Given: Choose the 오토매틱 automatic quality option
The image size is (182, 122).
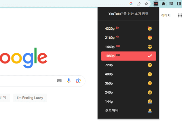Looking at the screenshot, I should point(128,110).
